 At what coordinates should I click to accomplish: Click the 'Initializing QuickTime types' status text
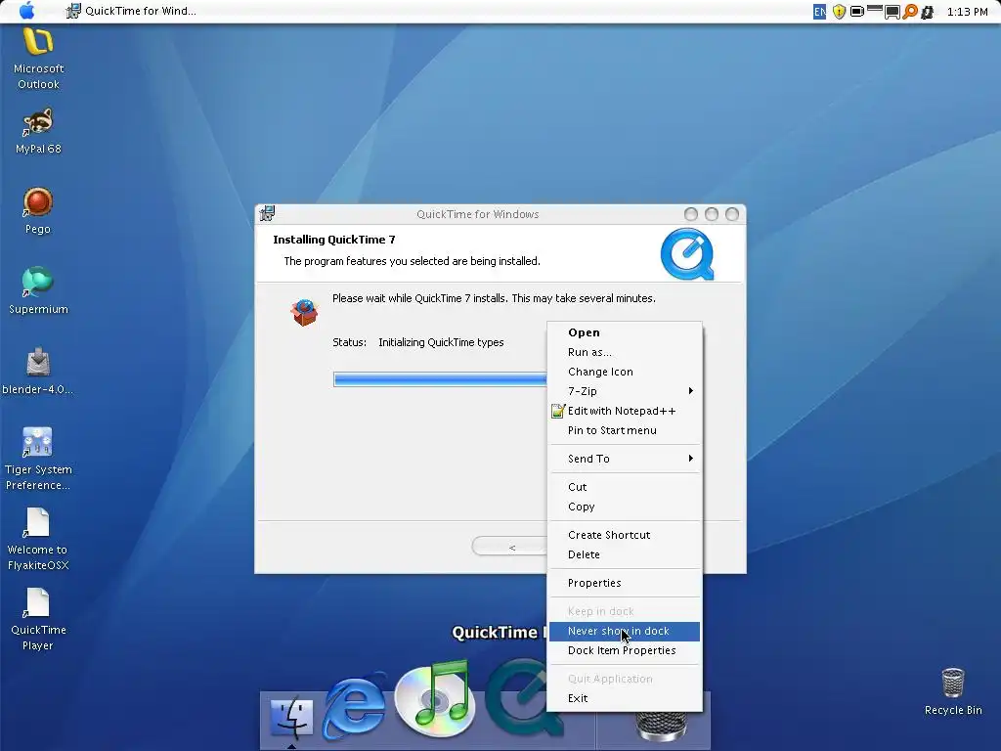tap(441, 342)
